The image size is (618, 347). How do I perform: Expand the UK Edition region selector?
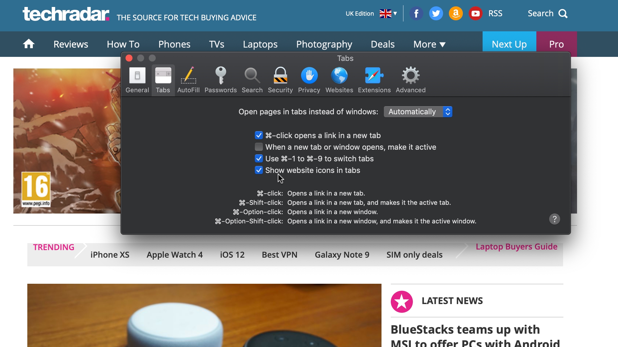(x=371, y=13)
